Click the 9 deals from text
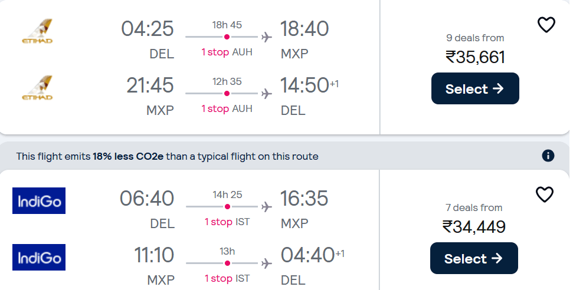The width and height of the screenshot is (573, 290). pyautogui.click(x=475, y=38)
